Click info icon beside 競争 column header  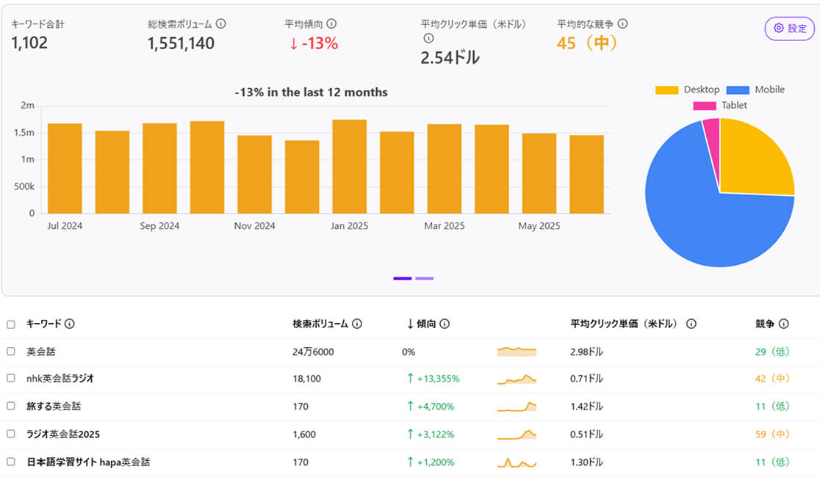pos(784,324)
